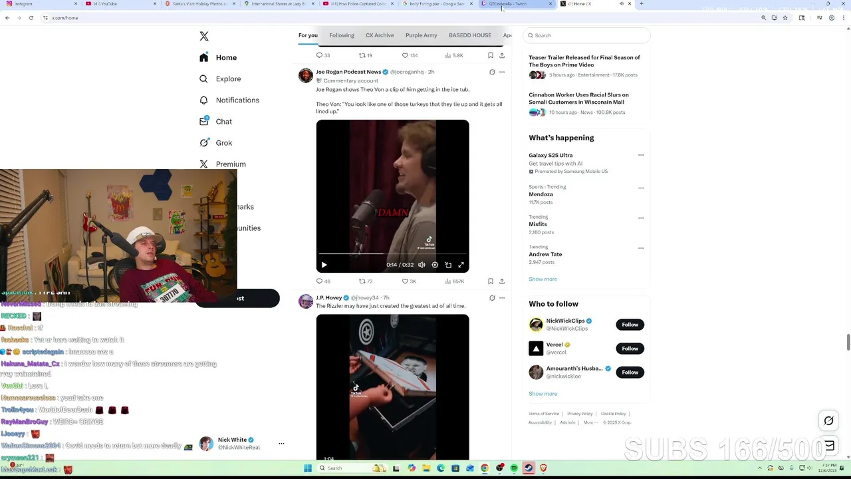Repost the top post with 19 reposts
The width and height of the screenshot is (851, 479).
pyautogui.click(x=366, y=55)
